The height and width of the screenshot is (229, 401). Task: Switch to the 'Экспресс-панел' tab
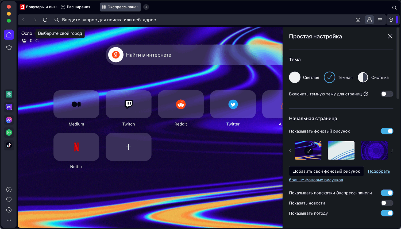coord(120,7)
